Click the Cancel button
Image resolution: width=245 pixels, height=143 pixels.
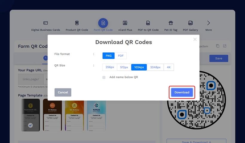[63, 92]
